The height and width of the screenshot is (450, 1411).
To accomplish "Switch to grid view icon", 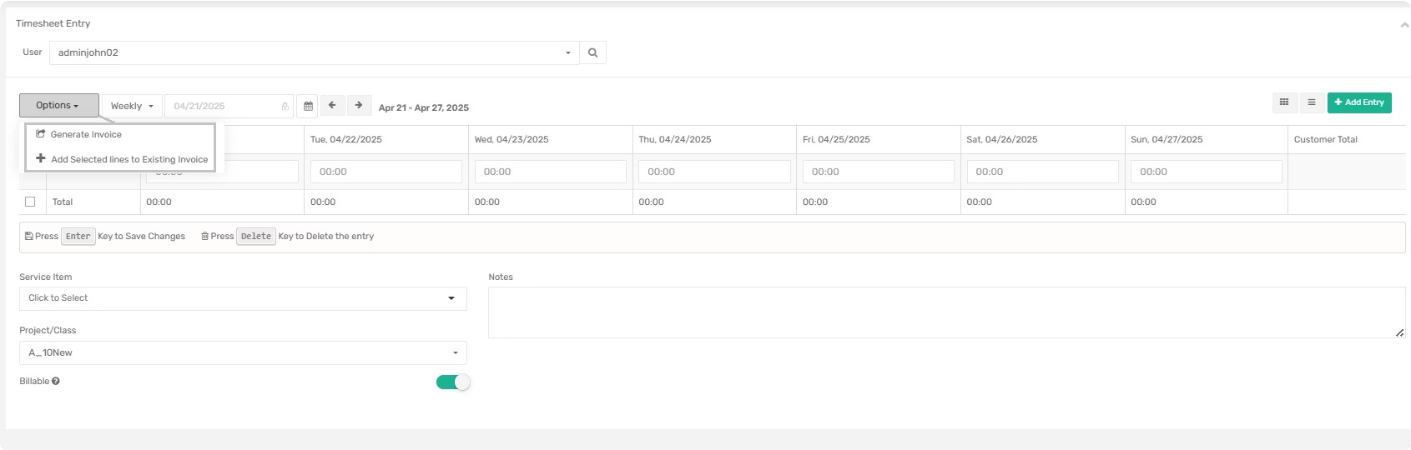I will pyautogui.click(x=1284, y=102).
